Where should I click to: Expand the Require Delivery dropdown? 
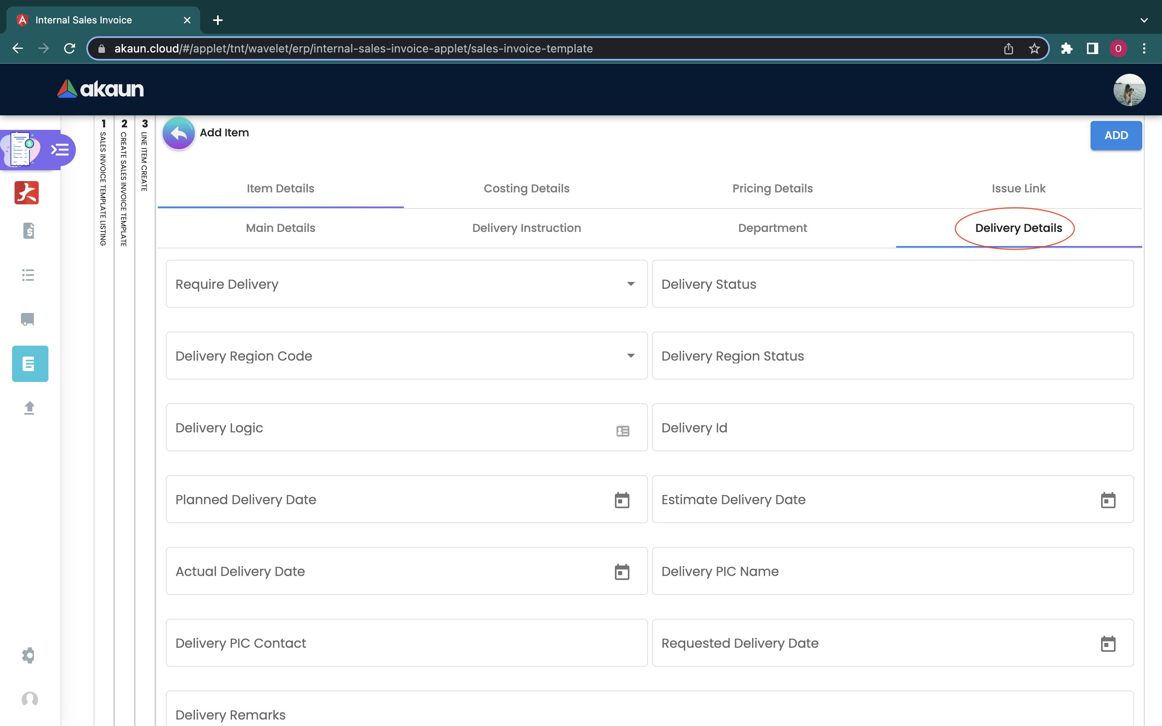631,284
